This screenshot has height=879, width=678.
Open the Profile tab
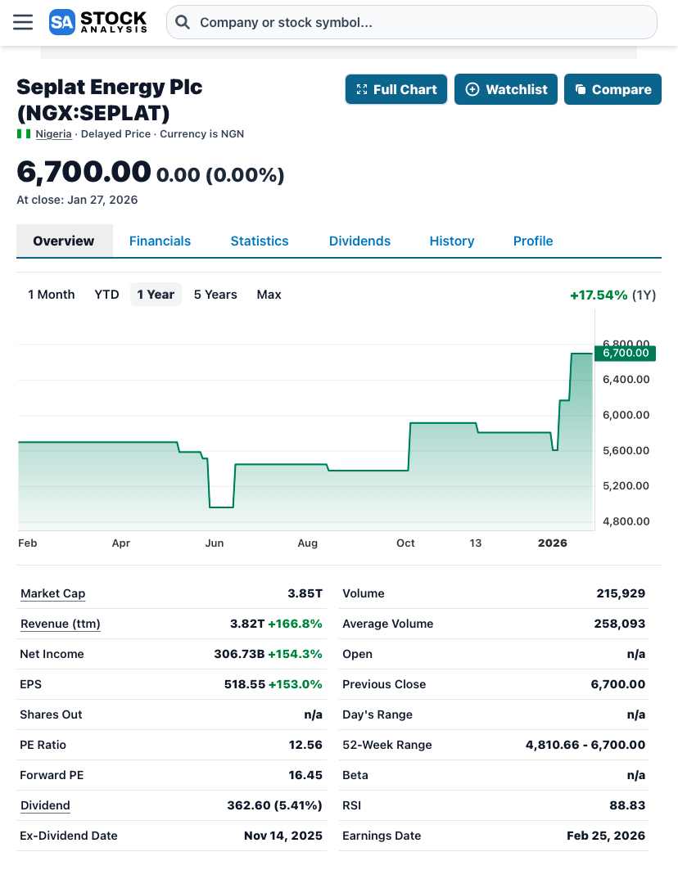pos(533,241)
